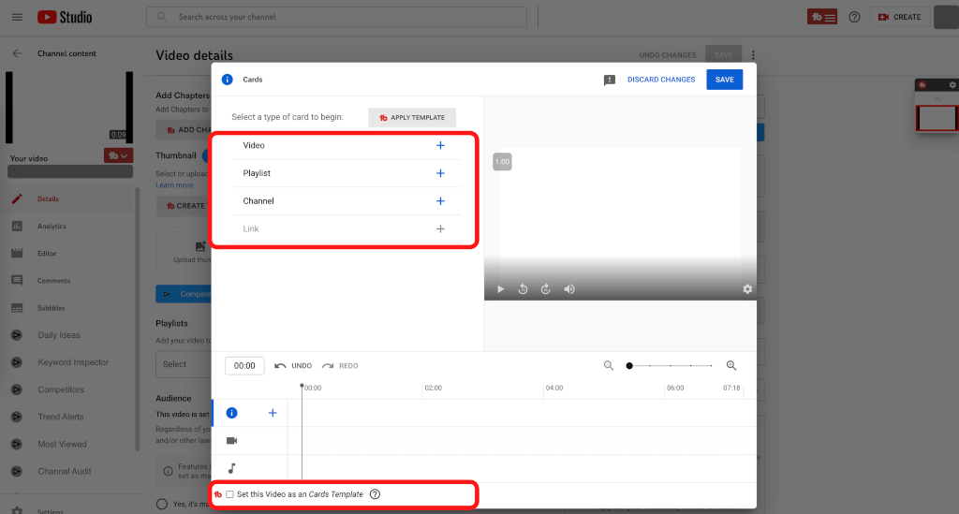This screenshot has height=514, width=959.
Task: Click the timeline zoom slider
Action: 670,366
